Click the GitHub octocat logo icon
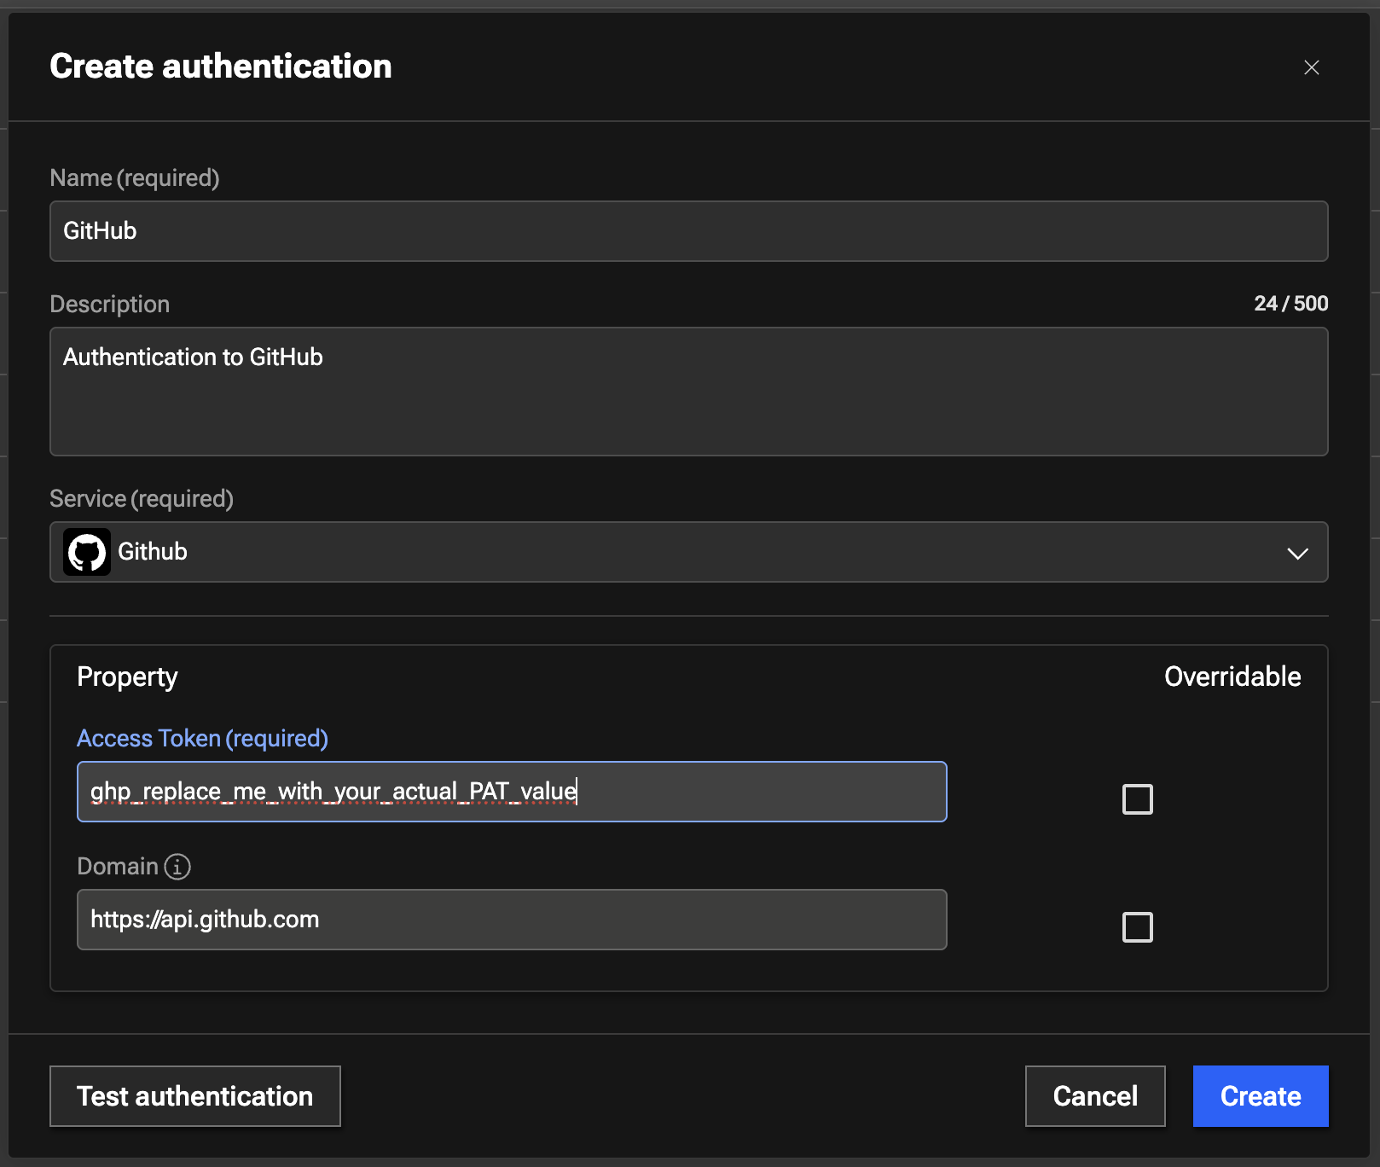1380x1167 pixels. [87, 552]
